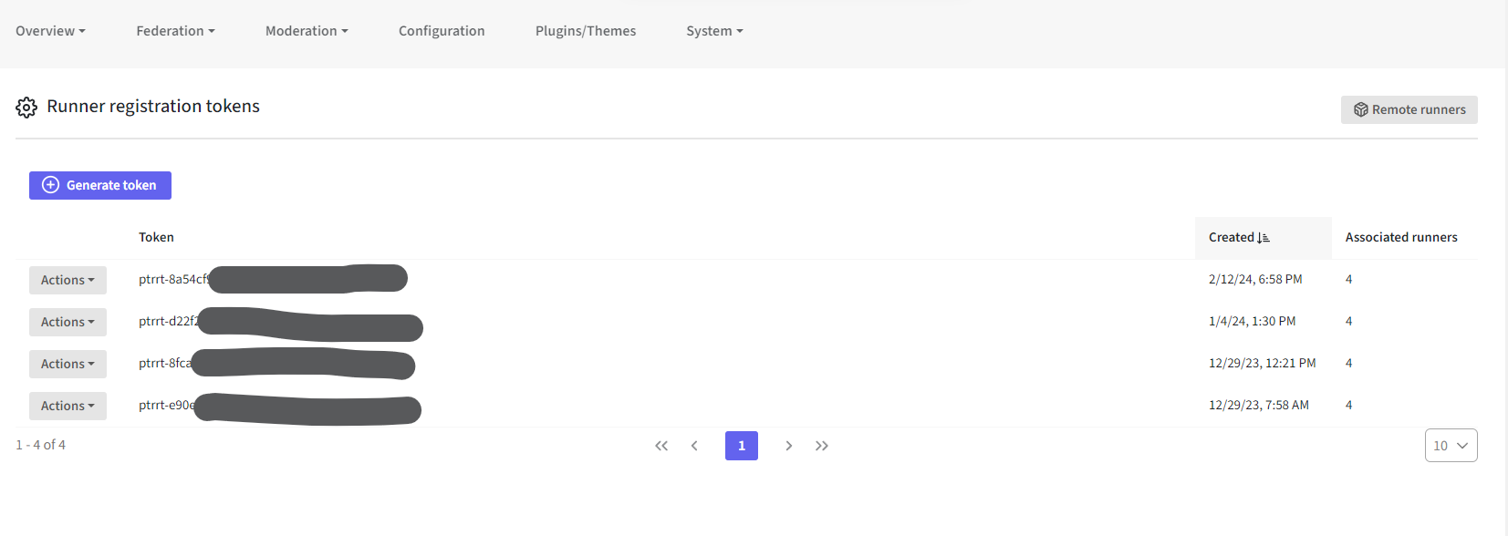The height and width of the screenshot is (536, 1508).
Task: Open Actions dropdown for ptrrt-d22f2 token
Action: point(68,322)
